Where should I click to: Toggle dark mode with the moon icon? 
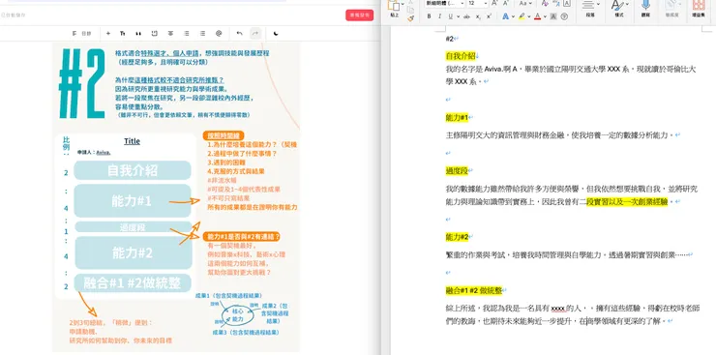276,33
